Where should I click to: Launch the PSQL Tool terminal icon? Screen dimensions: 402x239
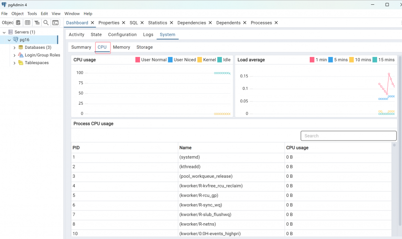(55, 22)
